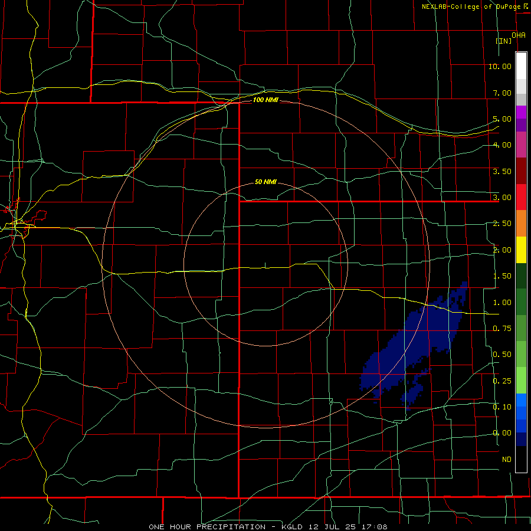Click the 10.00 legend value
Viewport: 531px width, 531px height.
500,66
